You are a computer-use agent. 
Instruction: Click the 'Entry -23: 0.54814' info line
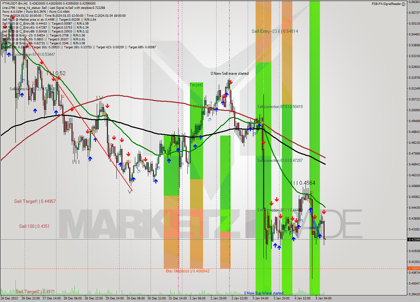pos(32,35)
